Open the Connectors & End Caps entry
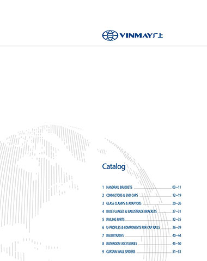Screen dimensions: 207x261 tap(122, 195)
